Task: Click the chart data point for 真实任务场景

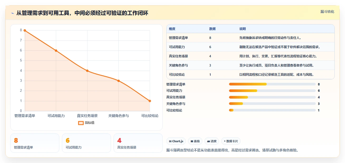Action: [87, 71]
